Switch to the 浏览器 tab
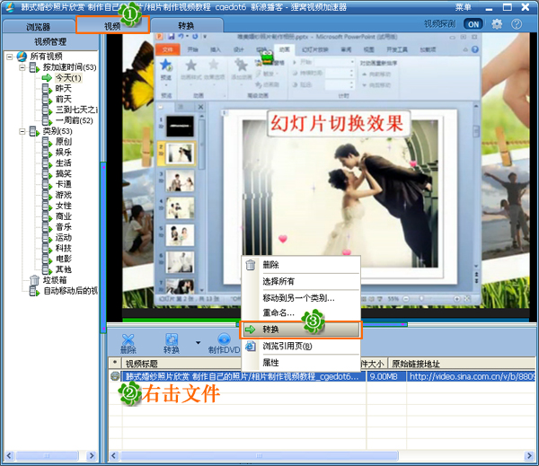 [38, 26]
